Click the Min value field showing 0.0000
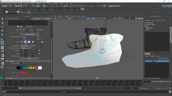This screenshot has width=172, height=96. pos(24,56)
